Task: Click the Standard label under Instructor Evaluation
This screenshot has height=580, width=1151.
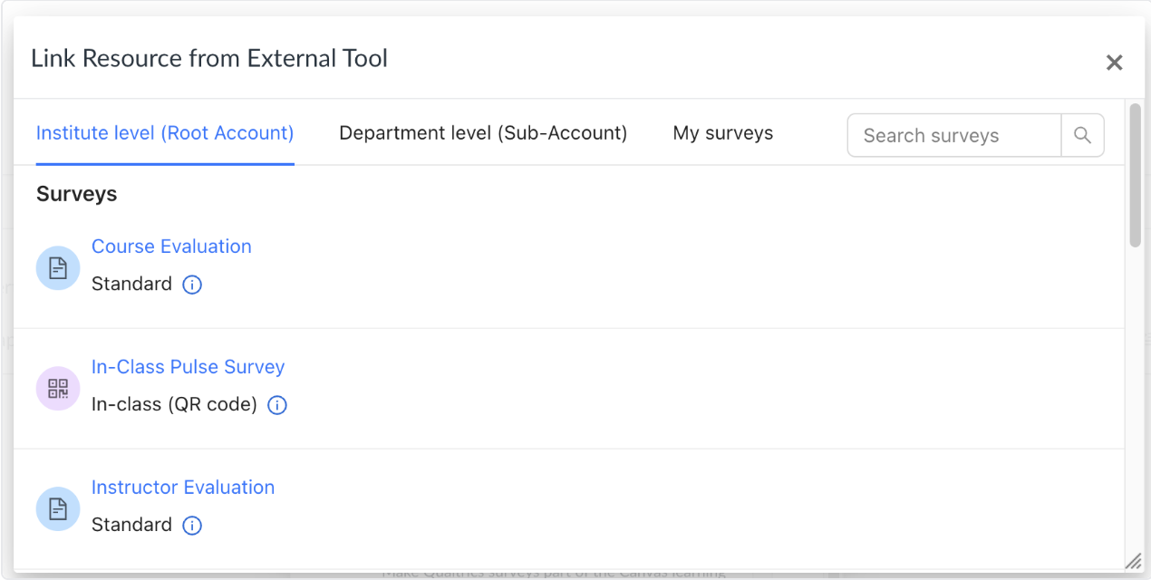Action: [131, 525]
